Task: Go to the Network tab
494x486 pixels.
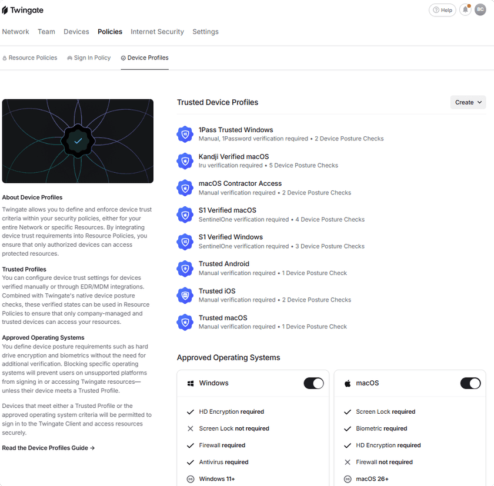Action: pyautogui.click(x=15, y=32)
